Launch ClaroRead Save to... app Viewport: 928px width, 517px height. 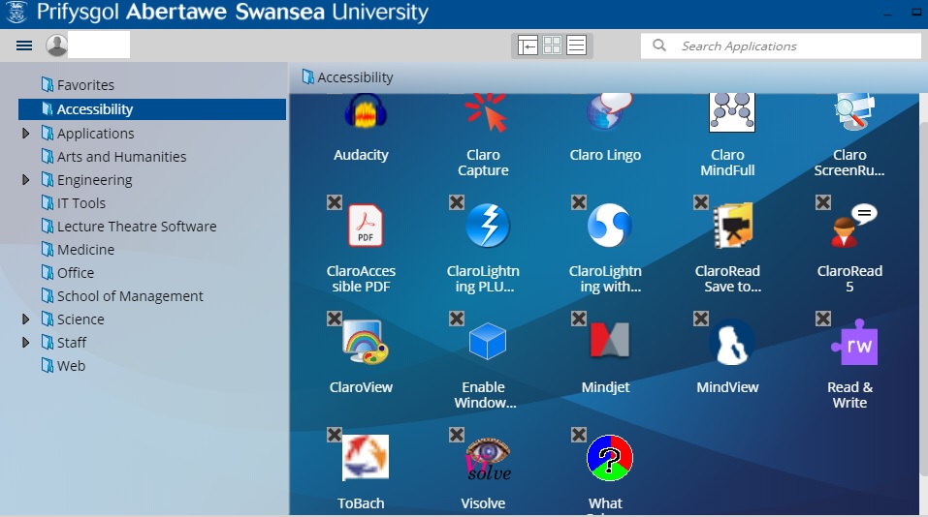(732, 226)
